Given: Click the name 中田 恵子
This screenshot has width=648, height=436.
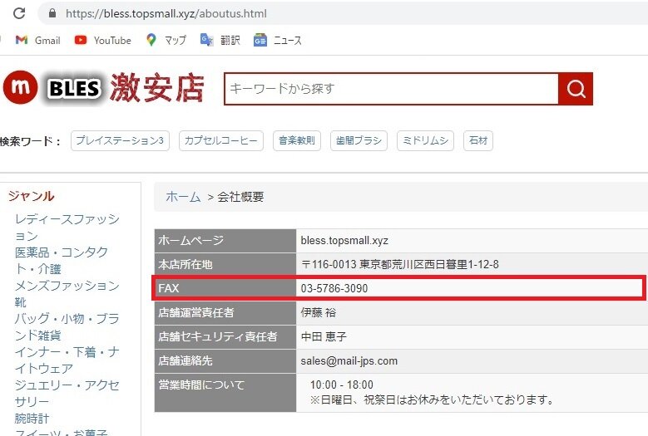Looking at the screenshot, I should point(324,336).
